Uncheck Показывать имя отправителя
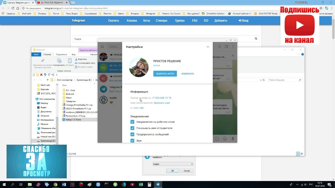 [x=132, y=128]
